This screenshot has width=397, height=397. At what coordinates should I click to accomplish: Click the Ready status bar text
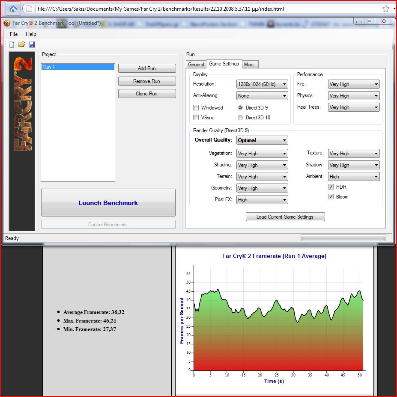pos(12,238)
